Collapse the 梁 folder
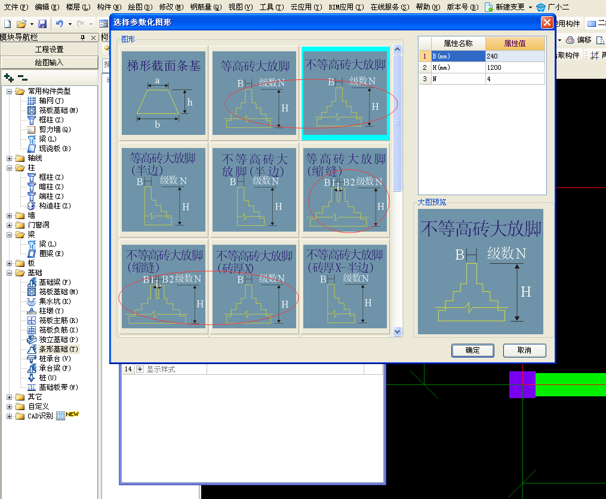Viewport: 606px width, 499px height. click(10, 235)
